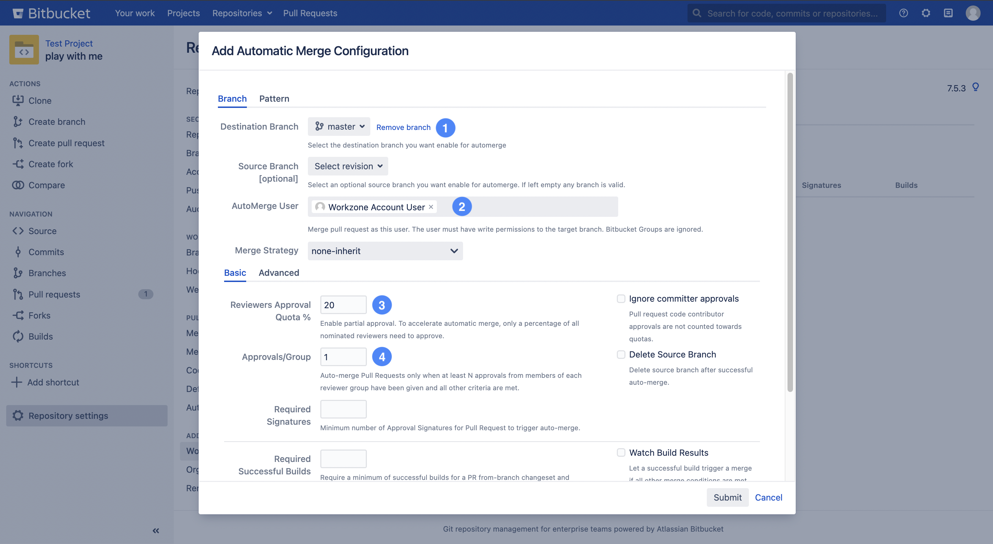Click the Repository settings gear icon
This screenshot has width=993, height=544.
[18, 416]
